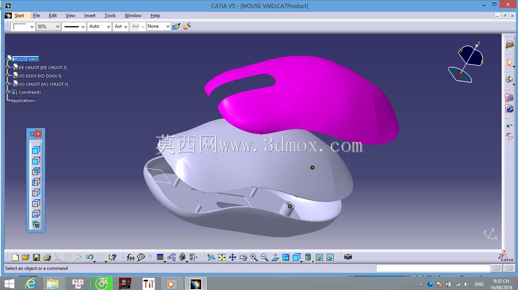Select MOUSE VAIO root in tree
The width and height of the screenshot is (518, 290).
click(x=25, y=59)
